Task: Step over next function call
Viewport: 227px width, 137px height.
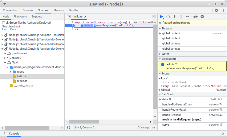Action: 168,17
